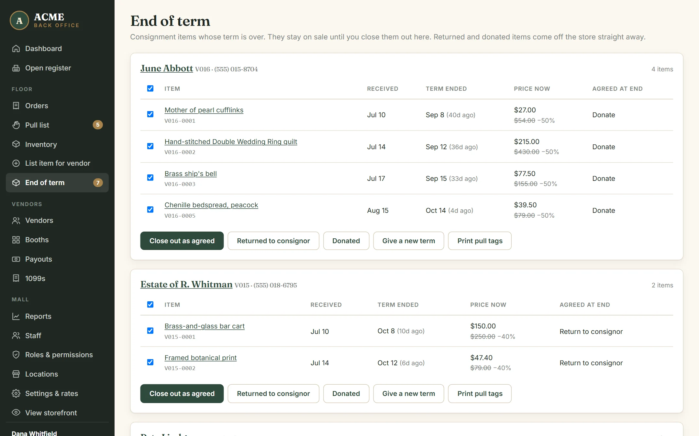Screen dimensions: 699x436
Task: Click the ACME logo circle icon
Action: (19, 20)
